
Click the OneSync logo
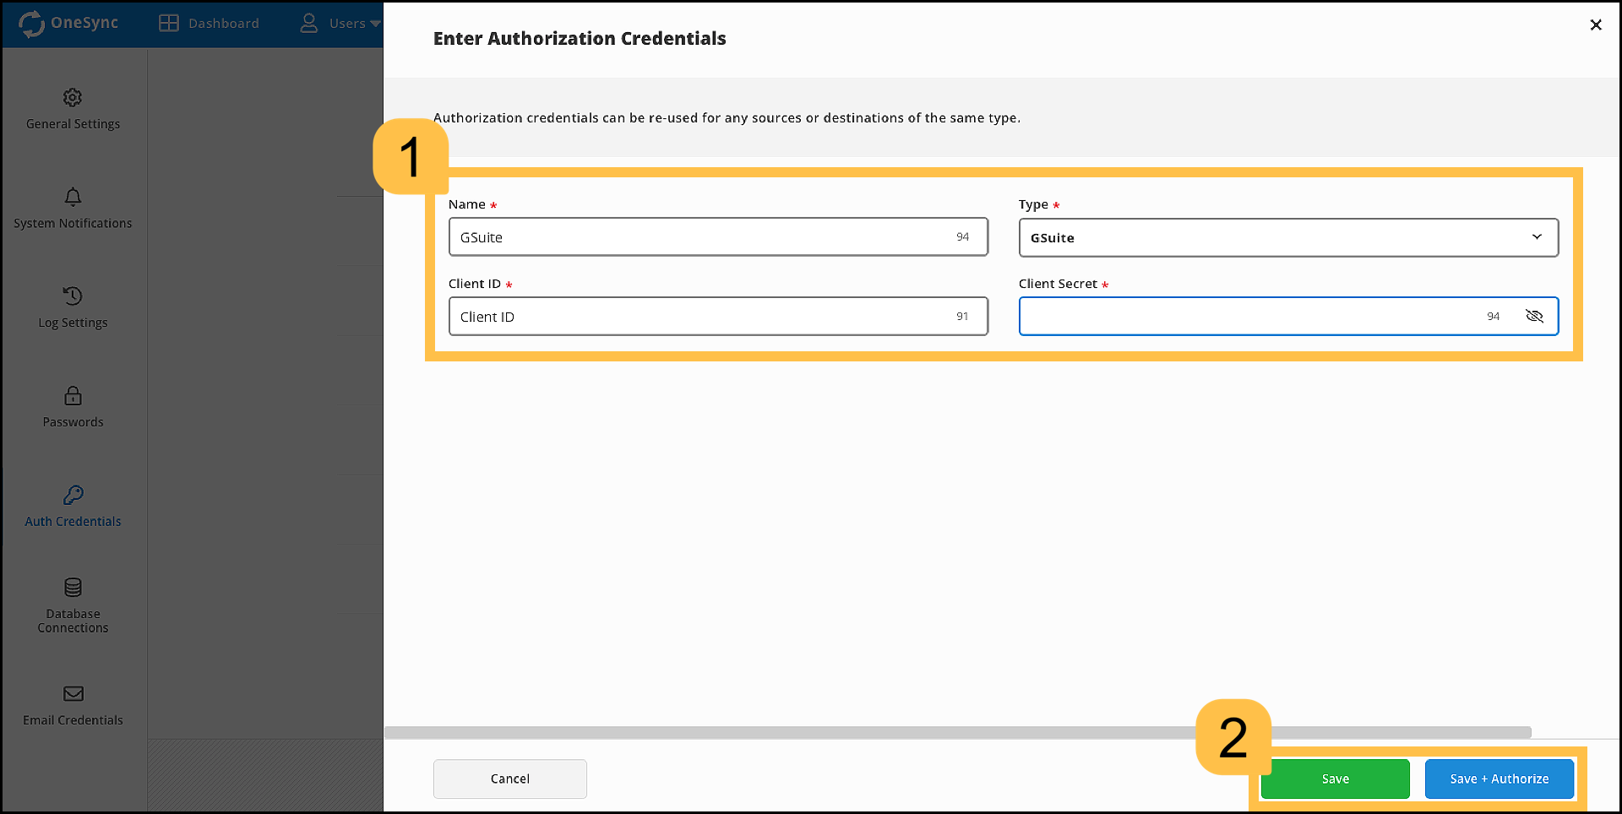68,23
